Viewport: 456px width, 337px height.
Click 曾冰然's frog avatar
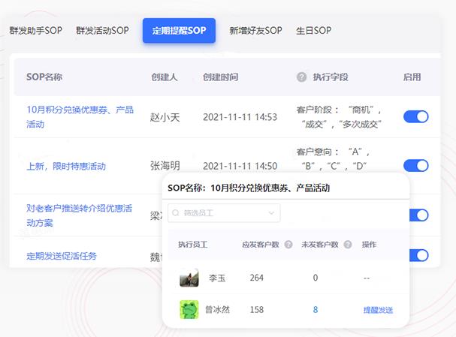189,310
